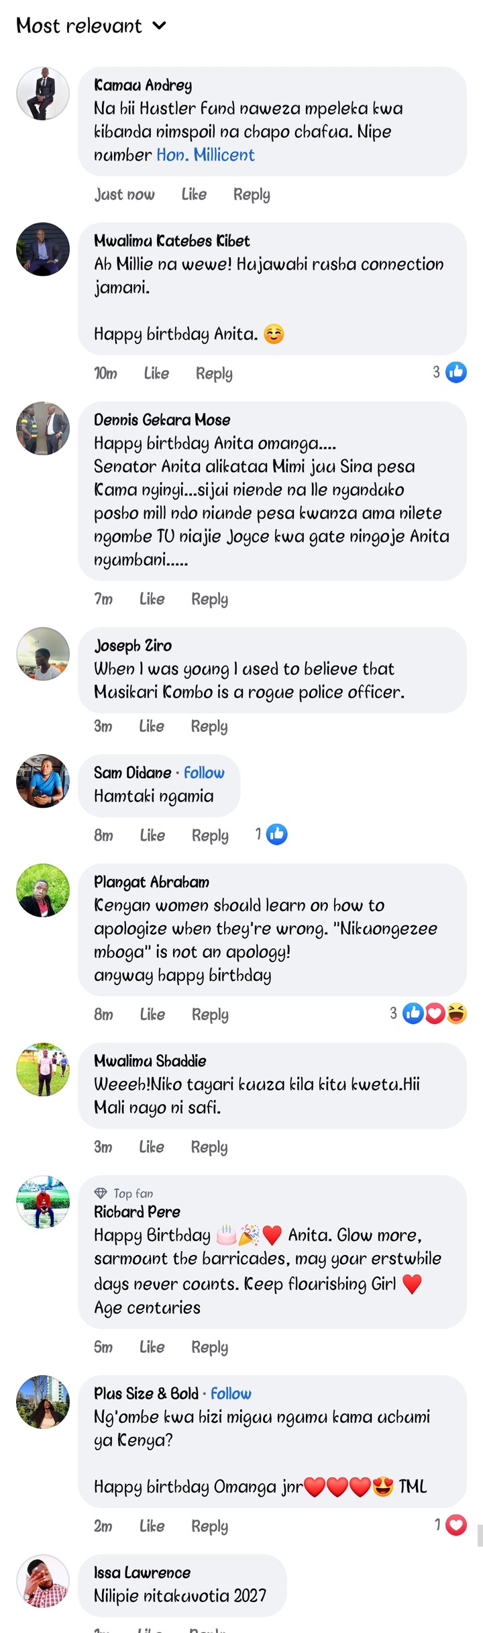Click Richard Pere's Top fan badge icon
Viewport: 483px width, 1633px height.
click(101, 1193)
